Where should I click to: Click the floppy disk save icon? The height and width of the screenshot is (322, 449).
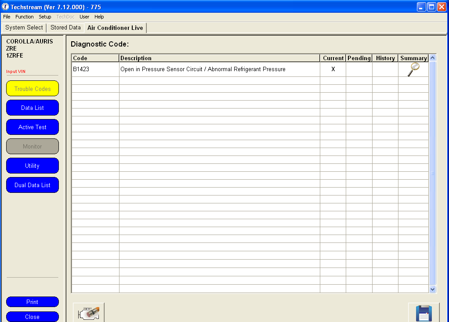(424, 313)
